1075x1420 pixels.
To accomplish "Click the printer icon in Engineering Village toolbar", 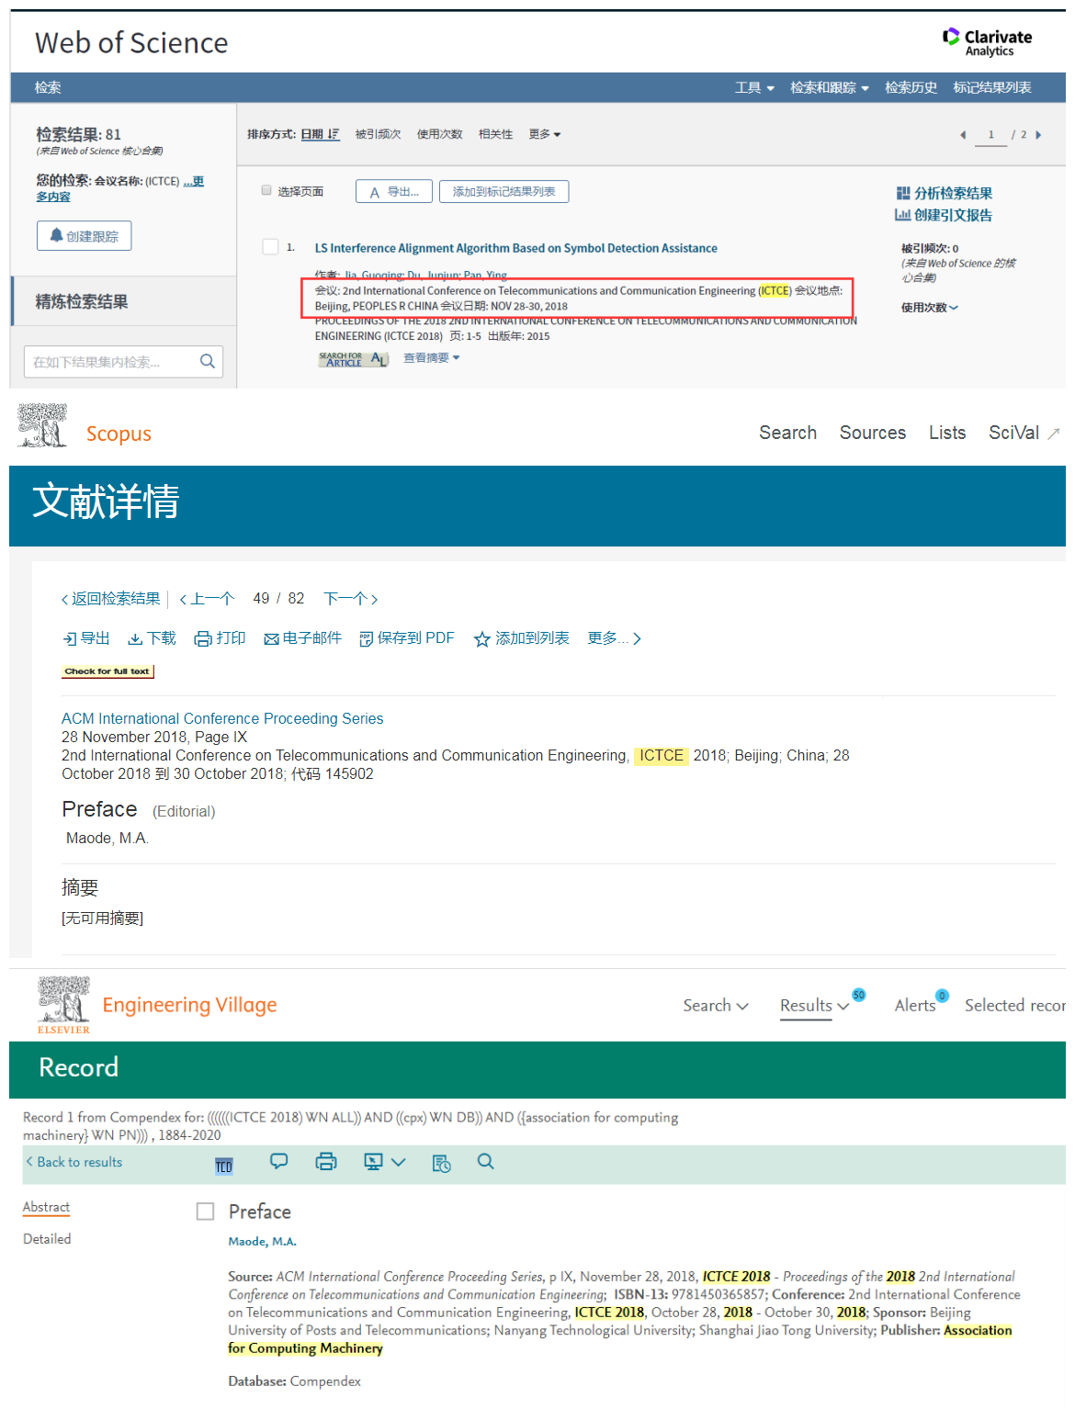I will pos(326,1162).
